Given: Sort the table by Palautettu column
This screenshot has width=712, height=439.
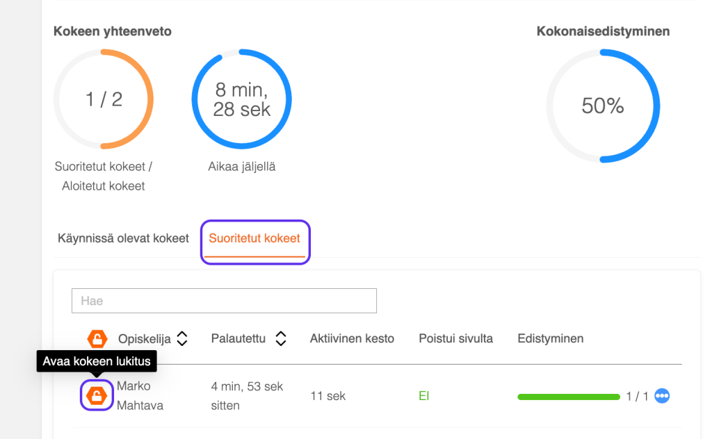Looking at the screenshot, I should (x=281, y=339).
